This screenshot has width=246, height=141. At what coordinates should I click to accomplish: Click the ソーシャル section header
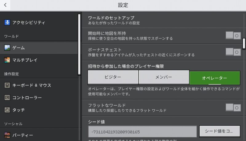(13, 124)
